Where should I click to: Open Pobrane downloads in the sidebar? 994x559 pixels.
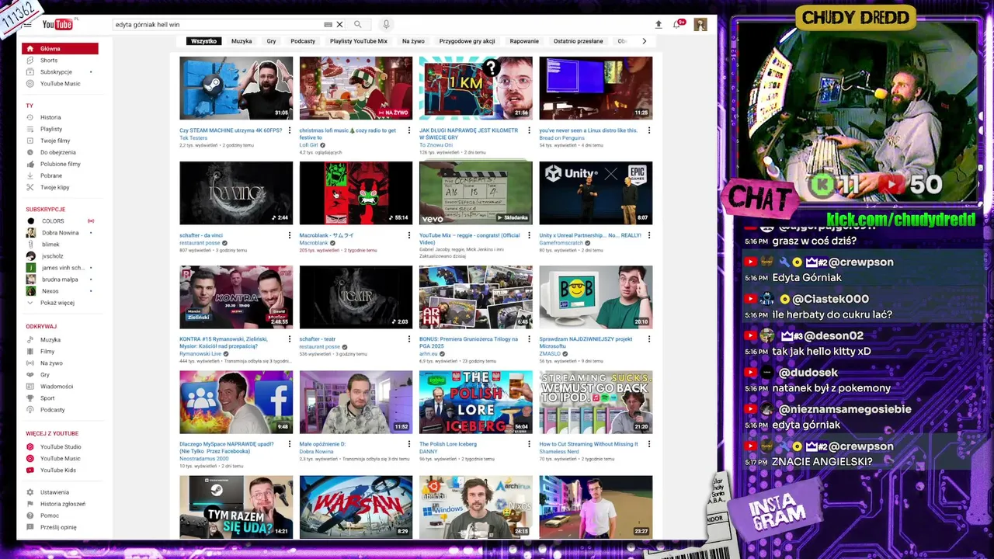point(60,175)
